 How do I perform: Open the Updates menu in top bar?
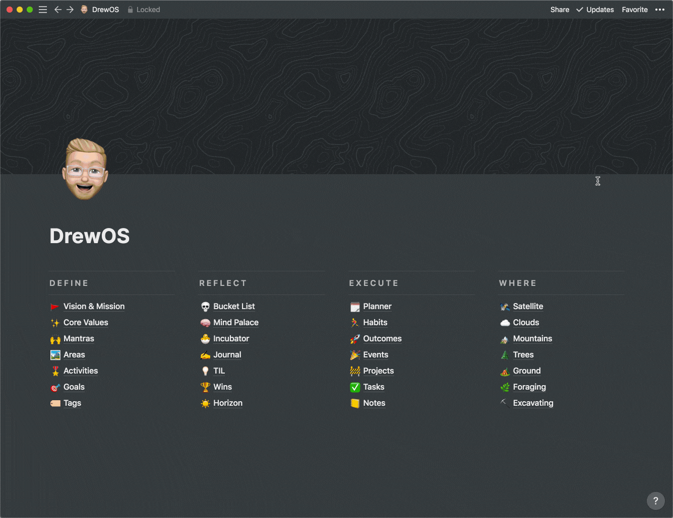click(595, 10)
